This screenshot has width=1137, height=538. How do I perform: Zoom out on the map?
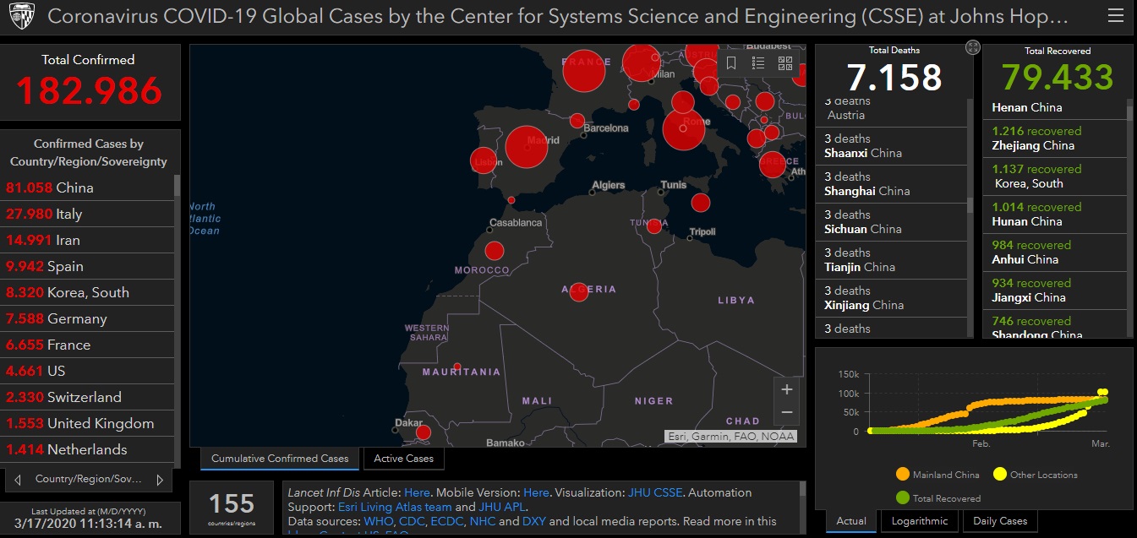787,412
